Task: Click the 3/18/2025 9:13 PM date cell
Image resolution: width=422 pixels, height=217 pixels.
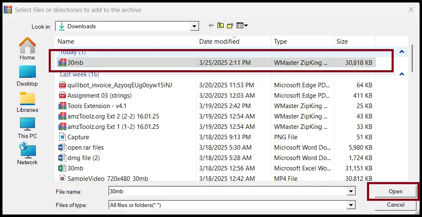Action: tap(225, 137)
